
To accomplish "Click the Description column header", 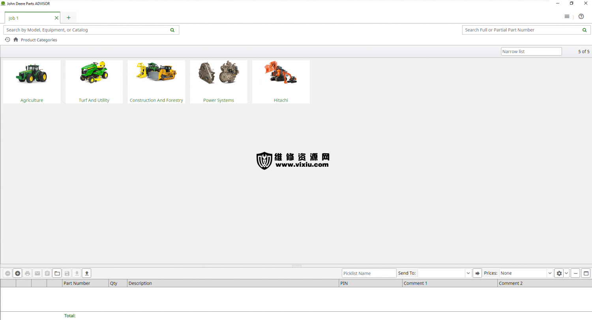I will (x=233, y=283).
